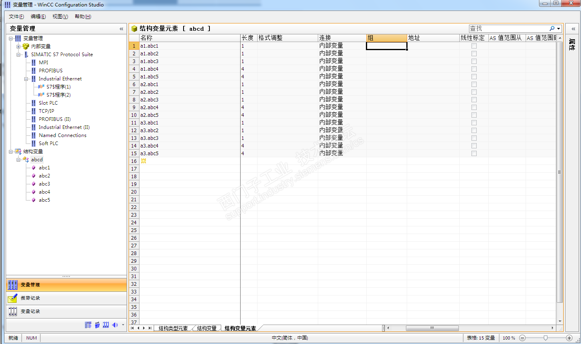Click the PROFIBUS (II) channel unit icon
This screenshot has width=581, height=344.
[x=34, y=119]
